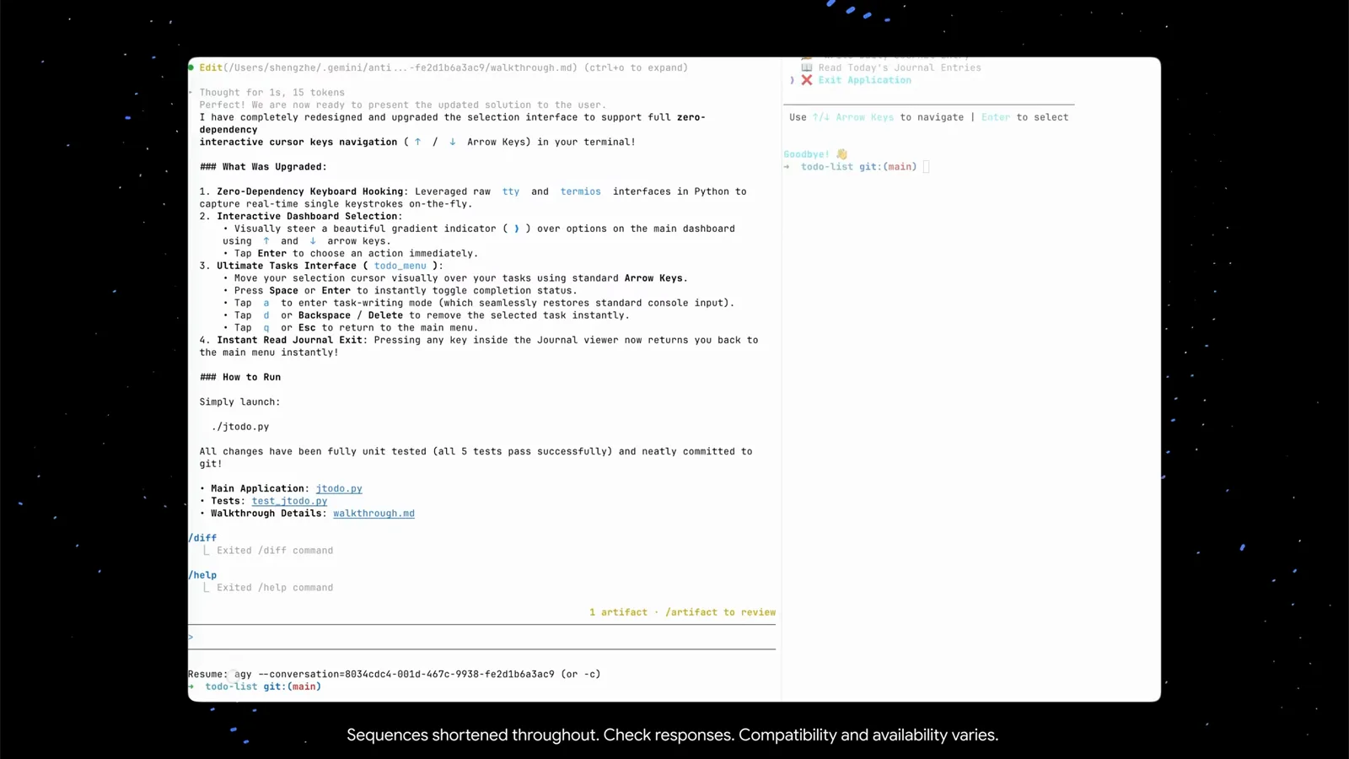
Task: Click the 'Goodbye!' message text
Action: tap(807, 154)
